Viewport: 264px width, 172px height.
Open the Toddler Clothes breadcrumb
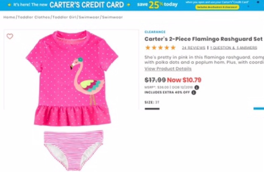[34, 17]
